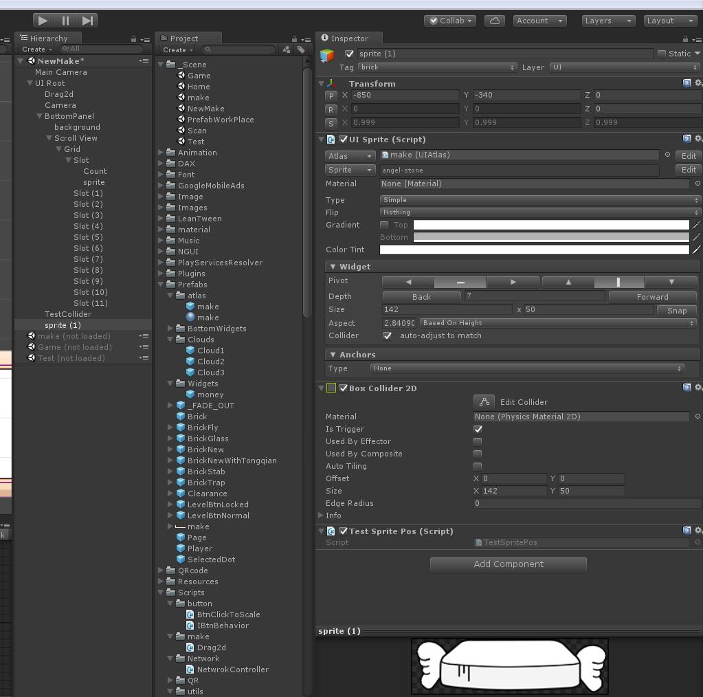Viewport: 703px width, 697px height.
Task: Click the Edit Collider icon button
Action: [x=484, y=402]
